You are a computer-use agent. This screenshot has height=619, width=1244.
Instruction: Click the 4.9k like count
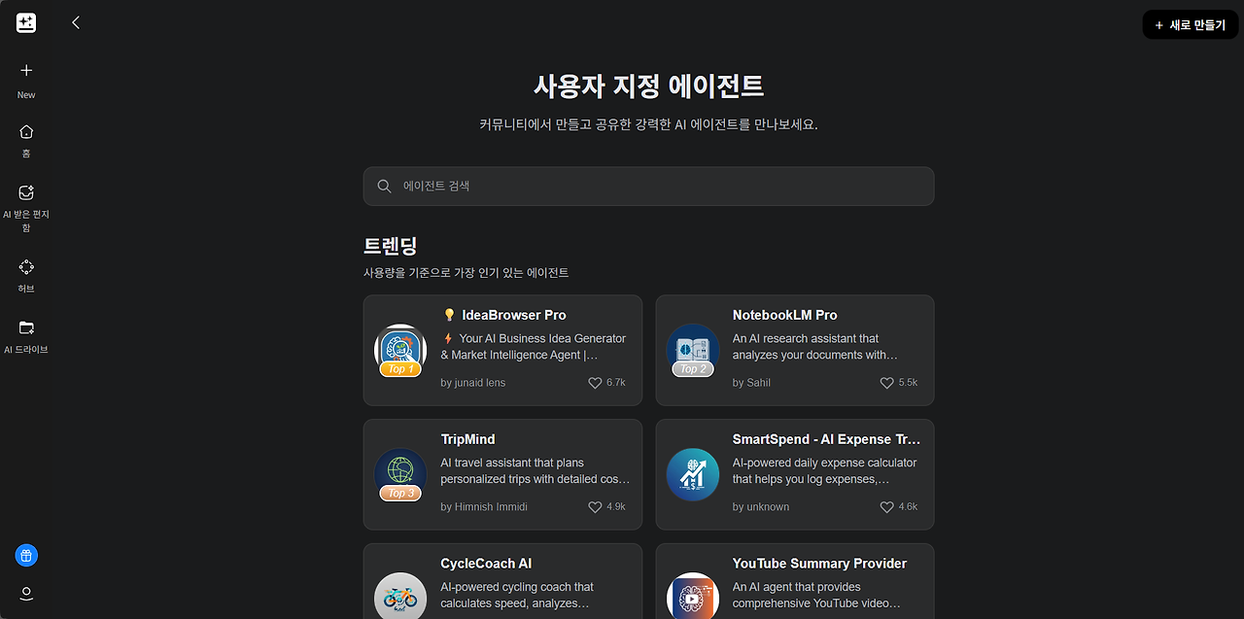tap(616, 507)
